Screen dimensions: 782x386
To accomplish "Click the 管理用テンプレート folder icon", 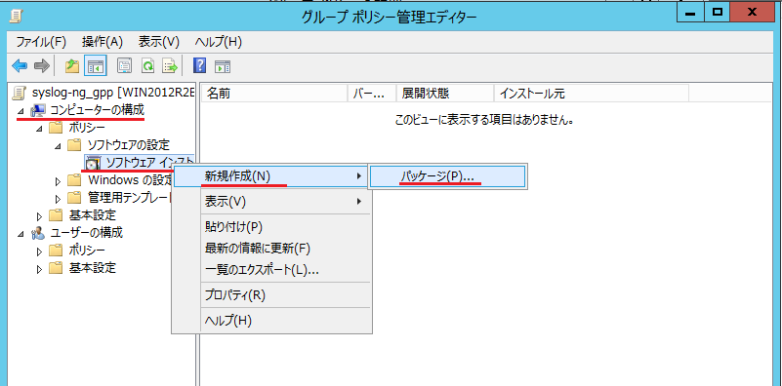I will (74, 197).
